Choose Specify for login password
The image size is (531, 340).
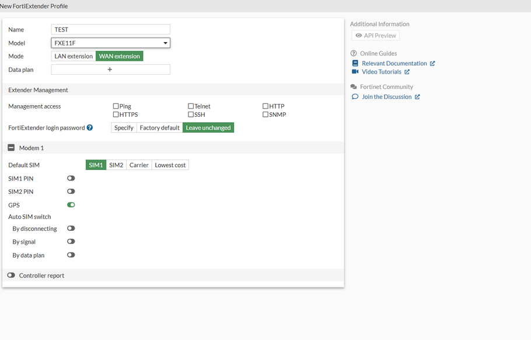pyautogui.click(x=124, y=128)
